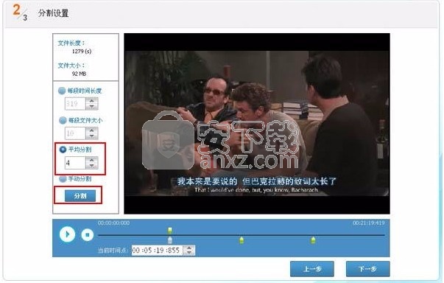The width and height of the screenshot is (444, 283).
Task: Increase the 平均分割 count with up arrow
Action: (x=92, y=160)
